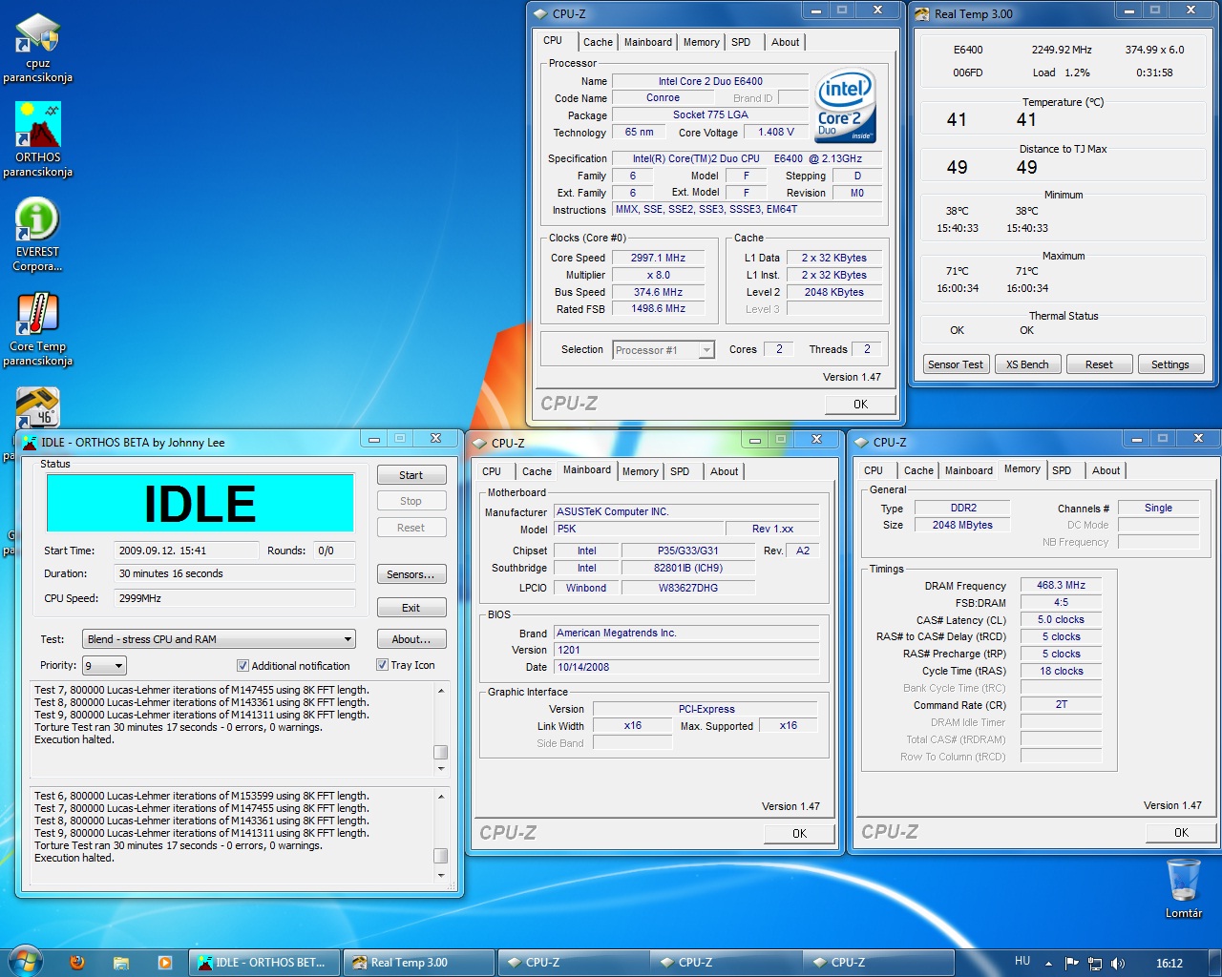Open Settings in Real Temp
The width and height of the screenshot is (1222, 977).
click(x=1170, y=364)
